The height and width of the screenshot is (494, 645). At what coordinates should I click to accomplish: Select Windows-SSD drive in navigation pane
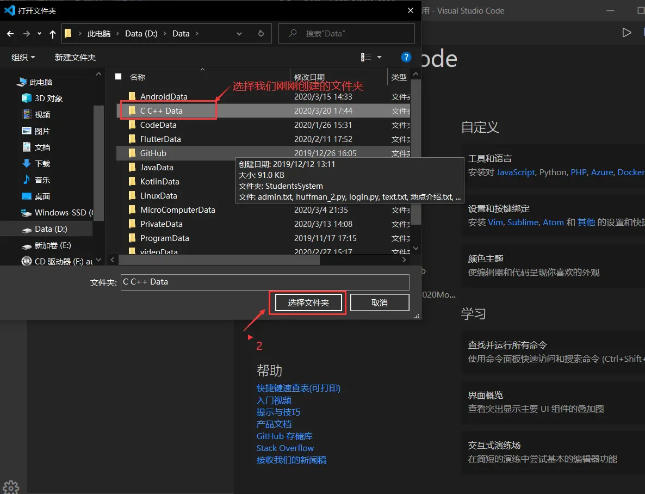pyautogui.click(x=58, y=212)
